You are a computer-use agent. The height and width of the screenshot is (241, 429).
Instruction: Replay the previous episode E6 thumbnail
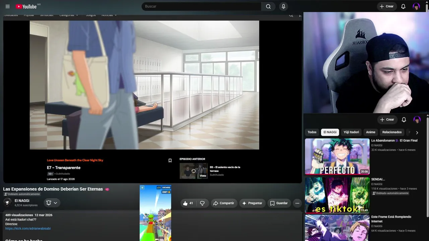(193, 171)
